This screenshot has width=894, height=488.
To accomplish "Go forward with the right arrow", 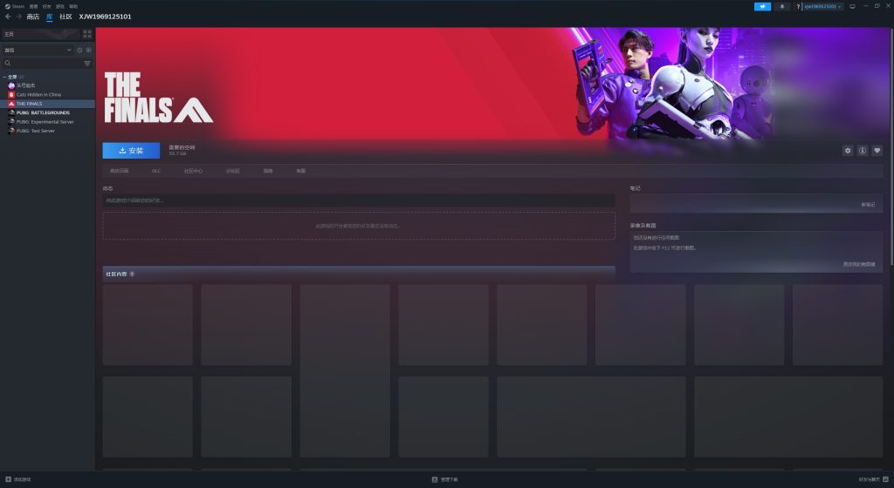I will pyautogui.click(x=19, y=17).
